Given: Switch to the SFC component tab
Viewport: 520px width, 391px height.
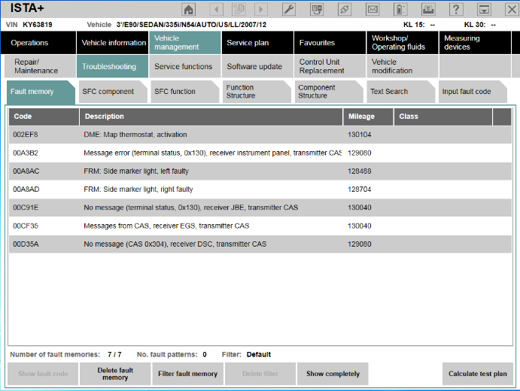Looking at the screenshot, I should (113, 92).
